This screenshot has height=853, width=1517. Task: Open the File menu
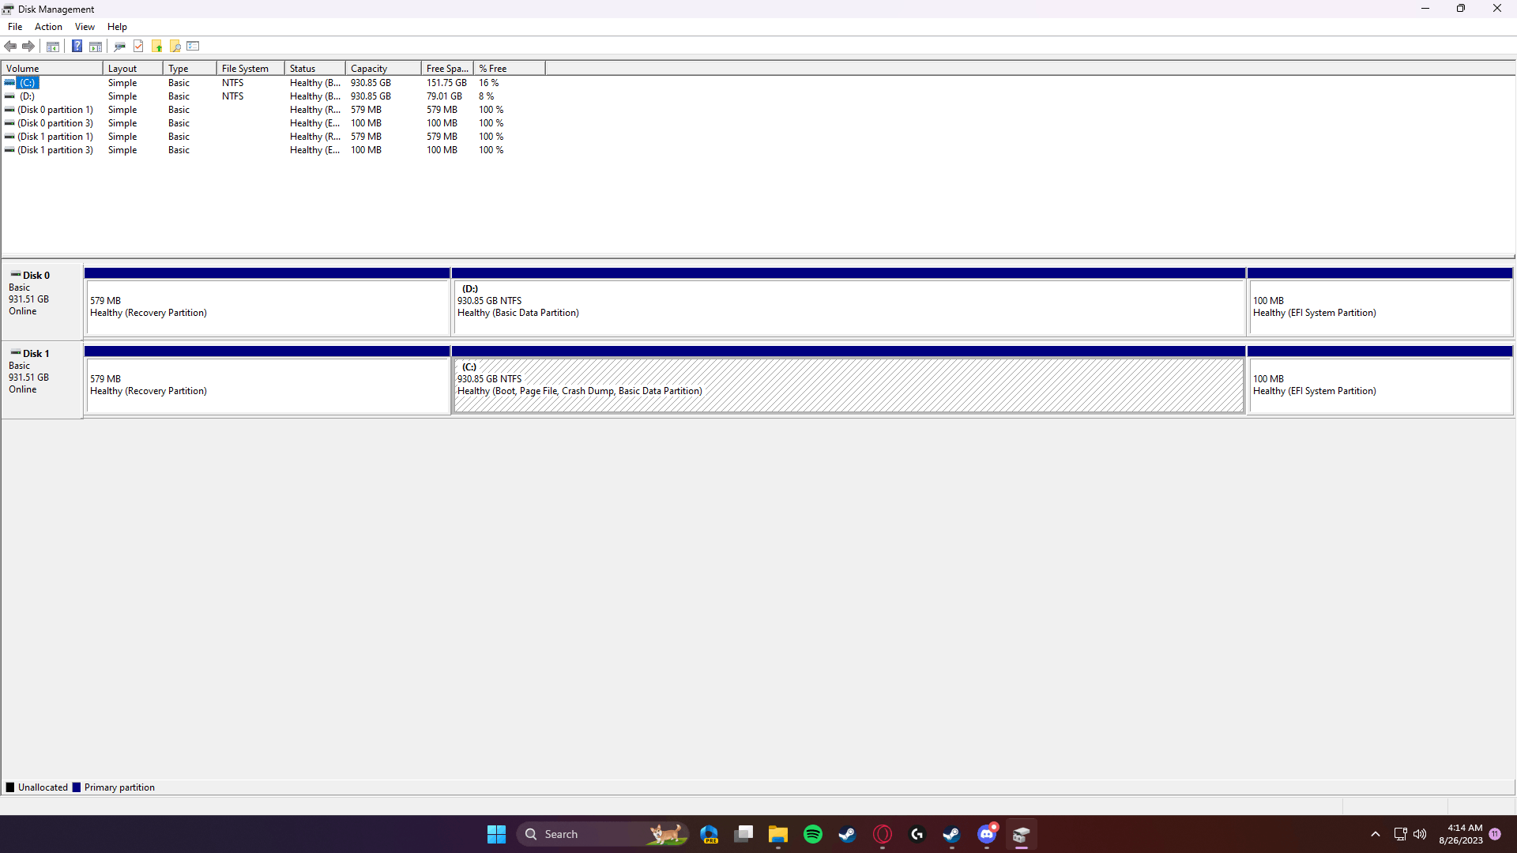(15, 27)
